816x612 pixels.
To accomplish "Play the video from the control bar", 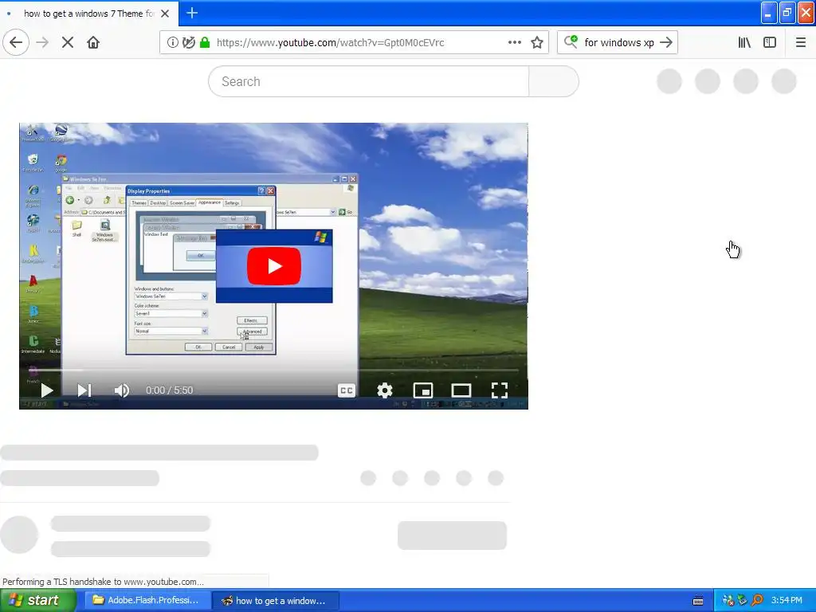I will (47, 390).
